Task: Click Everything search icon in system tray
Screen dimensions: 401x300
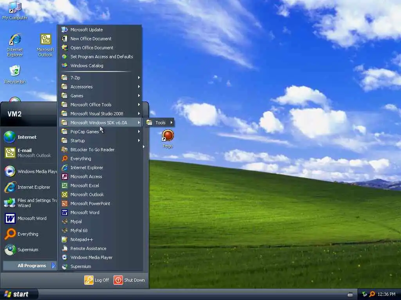Action: coord(372,294)
